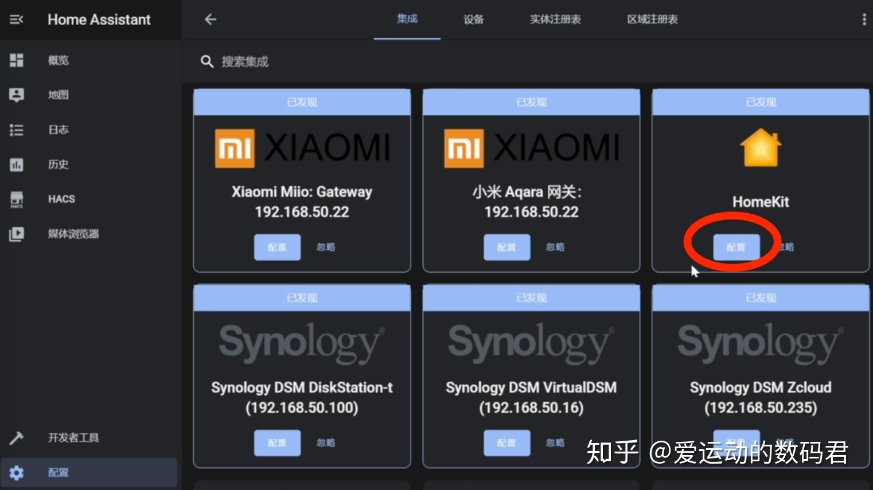Click the Synology DiskStation-t logo
Image resolution: width=873 pixels, height=490 pixels.
pyautogui.click(x=302, y=343)
